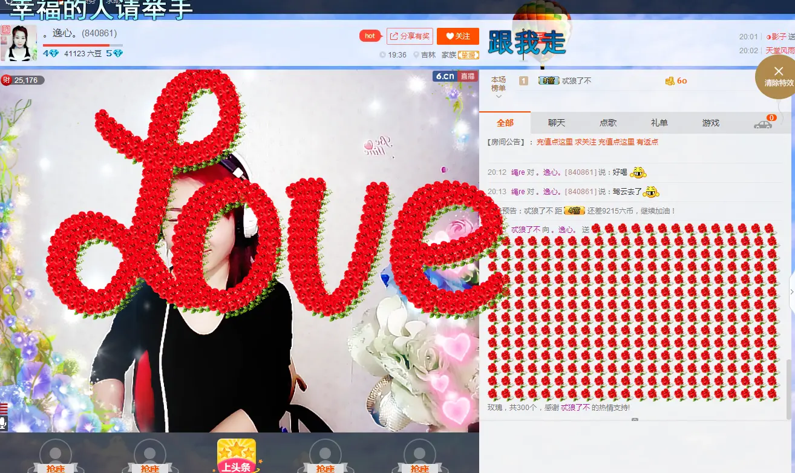Viewport: 795px width, 473px height.
Task: Click the red hot badge
Action: (x=370, y=36)
